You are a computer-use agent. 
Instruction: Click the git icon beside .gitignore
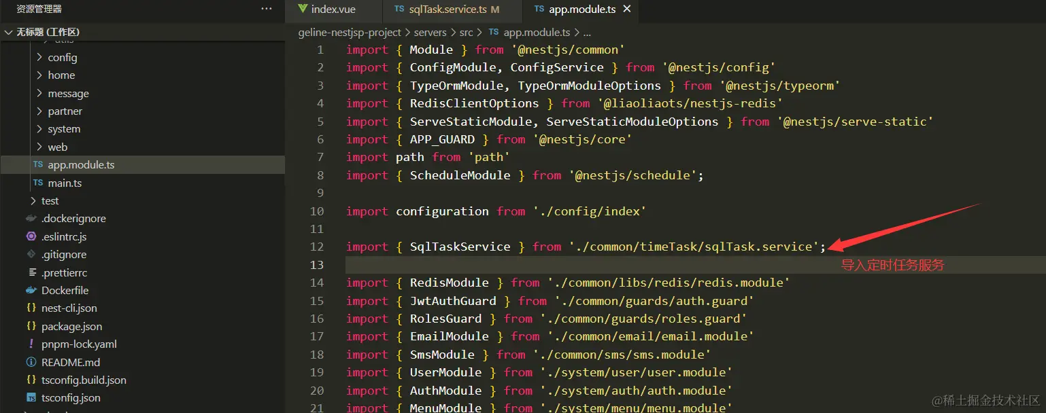[x=31, y=254]
